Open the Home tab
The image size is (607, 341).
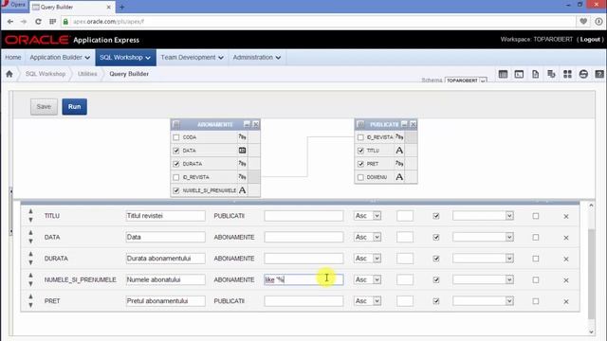(13, 57)
